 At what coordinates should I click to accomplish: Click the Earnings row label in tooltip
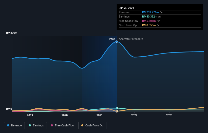click(x=124, y=16)
